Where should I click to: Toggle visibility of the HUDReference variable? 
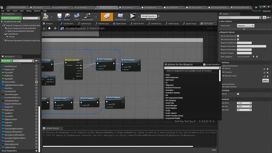tap(36, 66)
